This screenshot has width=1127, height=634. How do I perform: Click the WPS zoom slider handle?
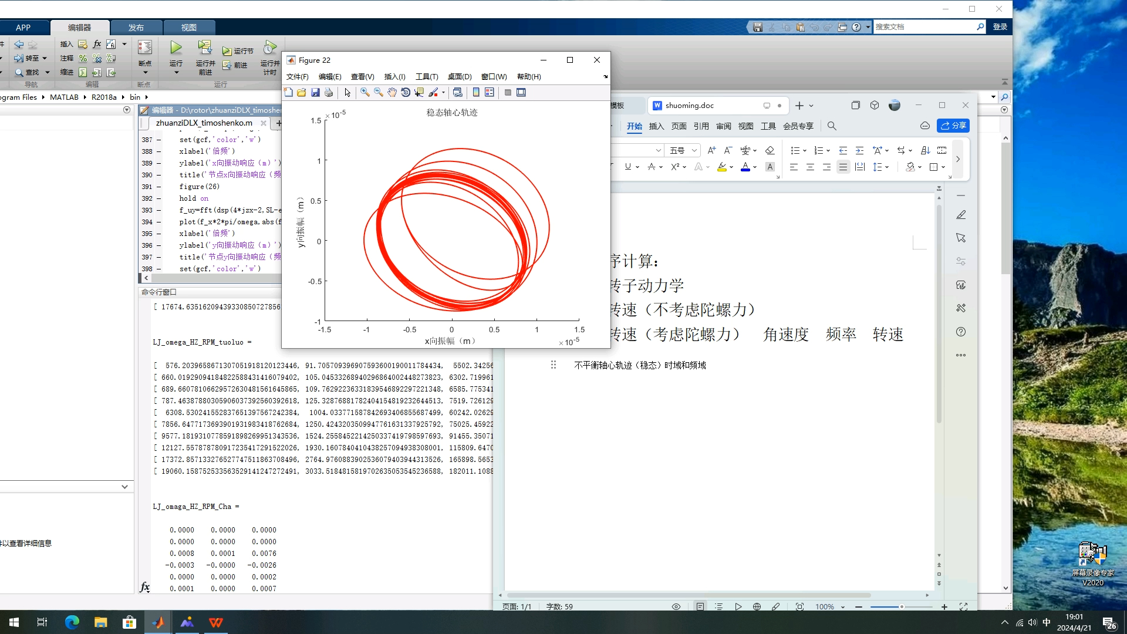pyautogui.click(x=902, y=606)
